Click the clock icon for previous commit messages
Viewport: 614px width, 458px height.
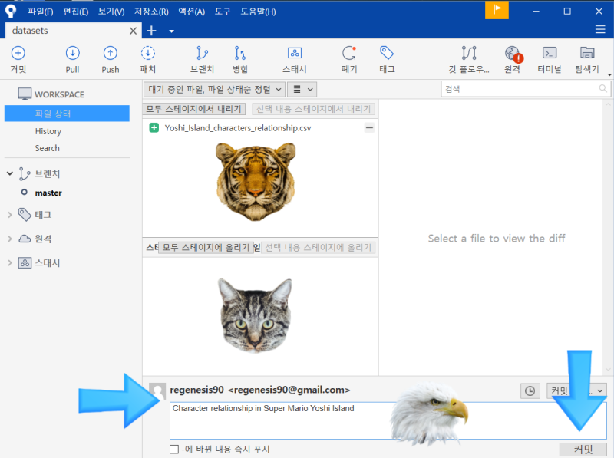coord(530,390)
